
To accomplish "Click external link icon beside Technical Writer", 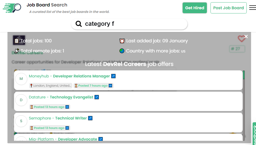I will point(90,118).
